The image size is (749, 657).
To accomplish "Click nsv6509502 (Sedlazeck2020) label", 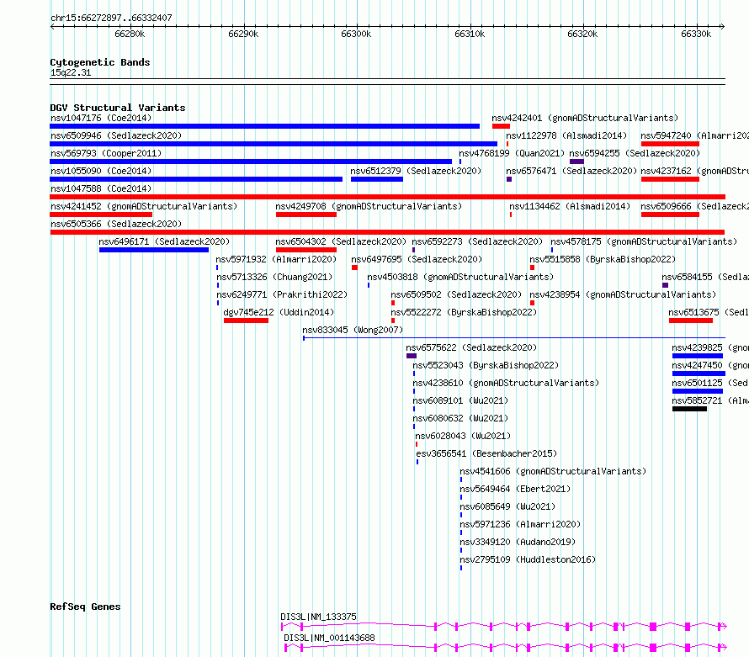I will (x=456, y=294).
